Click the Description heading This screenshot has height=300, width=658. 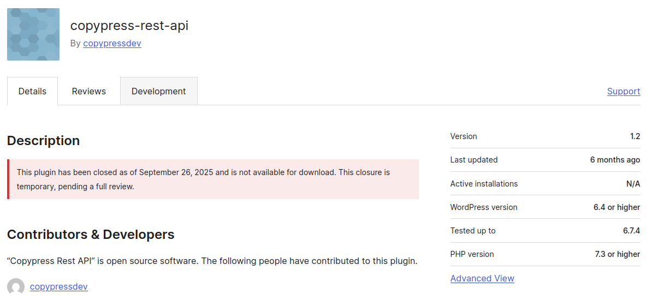click(43, 140)
